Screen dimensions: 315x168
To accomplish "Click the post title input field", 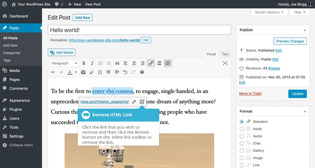I will (x=139, y=30).
